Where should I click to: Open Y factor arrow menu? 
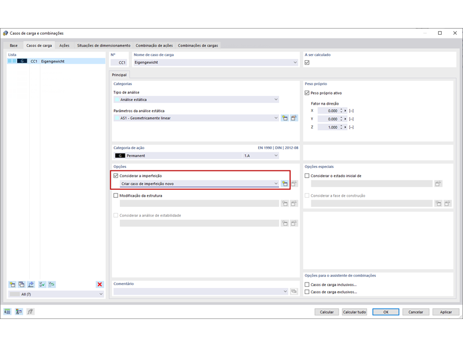(345, 119)
